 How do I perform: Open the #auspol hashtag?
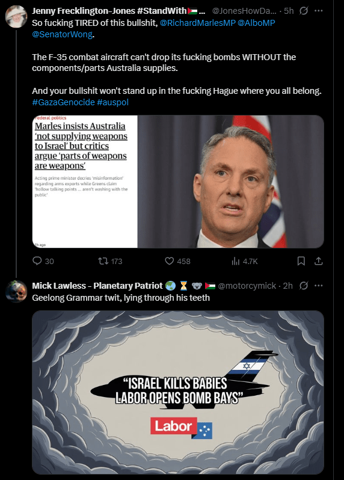click(x=112, y=102)
